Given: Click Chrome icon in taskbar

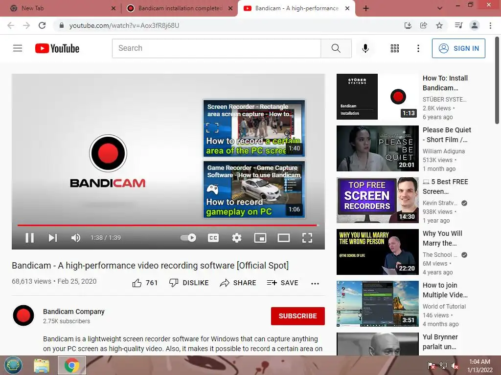Looking at the screenshot, I should coord(72,365).
